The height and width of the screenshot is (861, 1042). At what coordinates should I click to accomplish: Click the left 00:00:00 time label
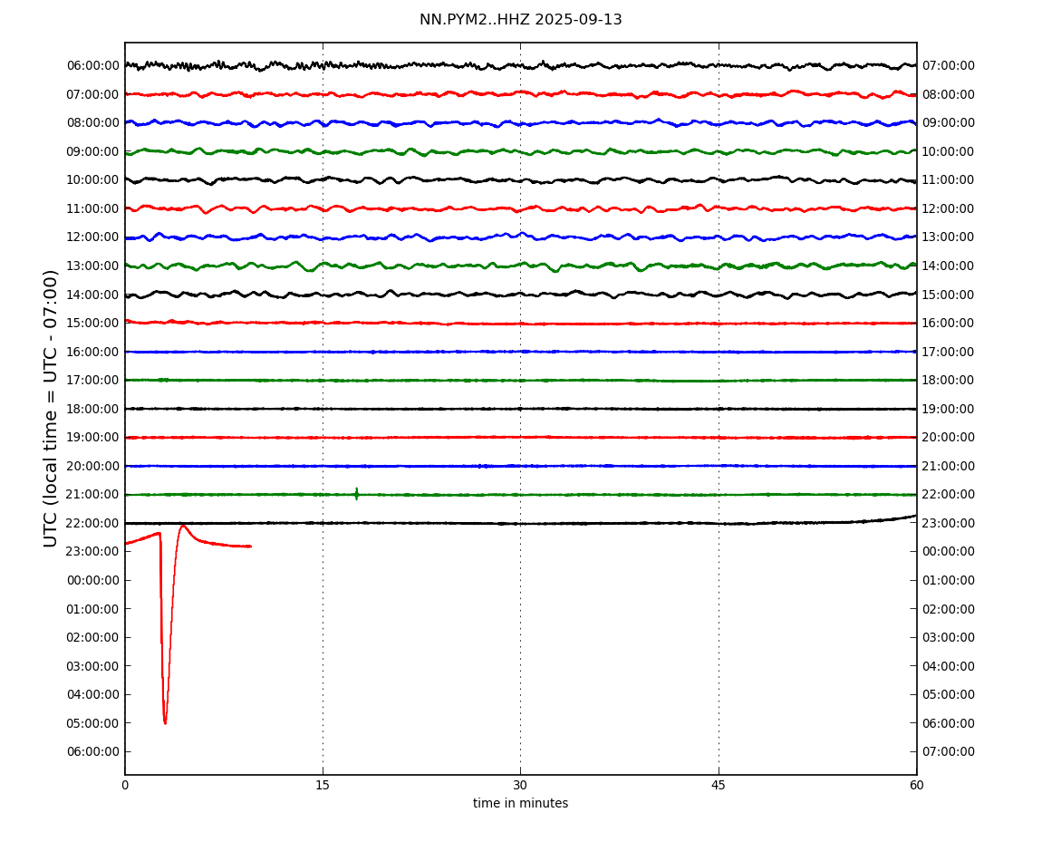[93, 580]
